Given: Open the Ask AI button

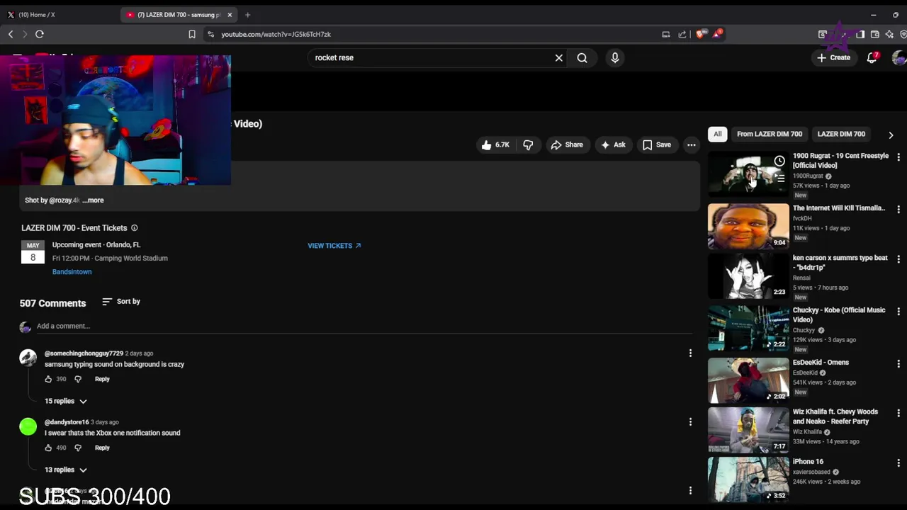Looking at the screenshot, I should [x=613, y=144].
